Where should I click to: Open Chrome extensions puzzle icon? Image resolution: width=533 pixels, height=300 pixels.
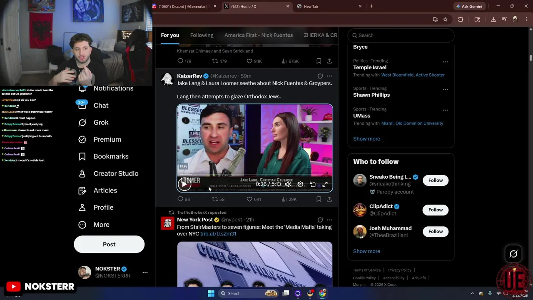[x=461, y=19]
